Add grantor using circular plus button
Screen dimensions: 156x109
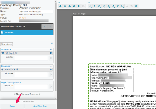pyautogui.click(x=51, y=58)
